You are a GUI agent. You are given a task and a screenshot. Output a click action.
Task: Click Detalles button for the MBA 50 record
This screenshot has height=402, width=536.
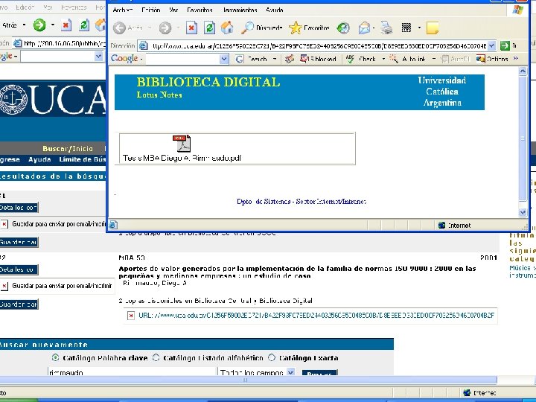click(19, 269)
